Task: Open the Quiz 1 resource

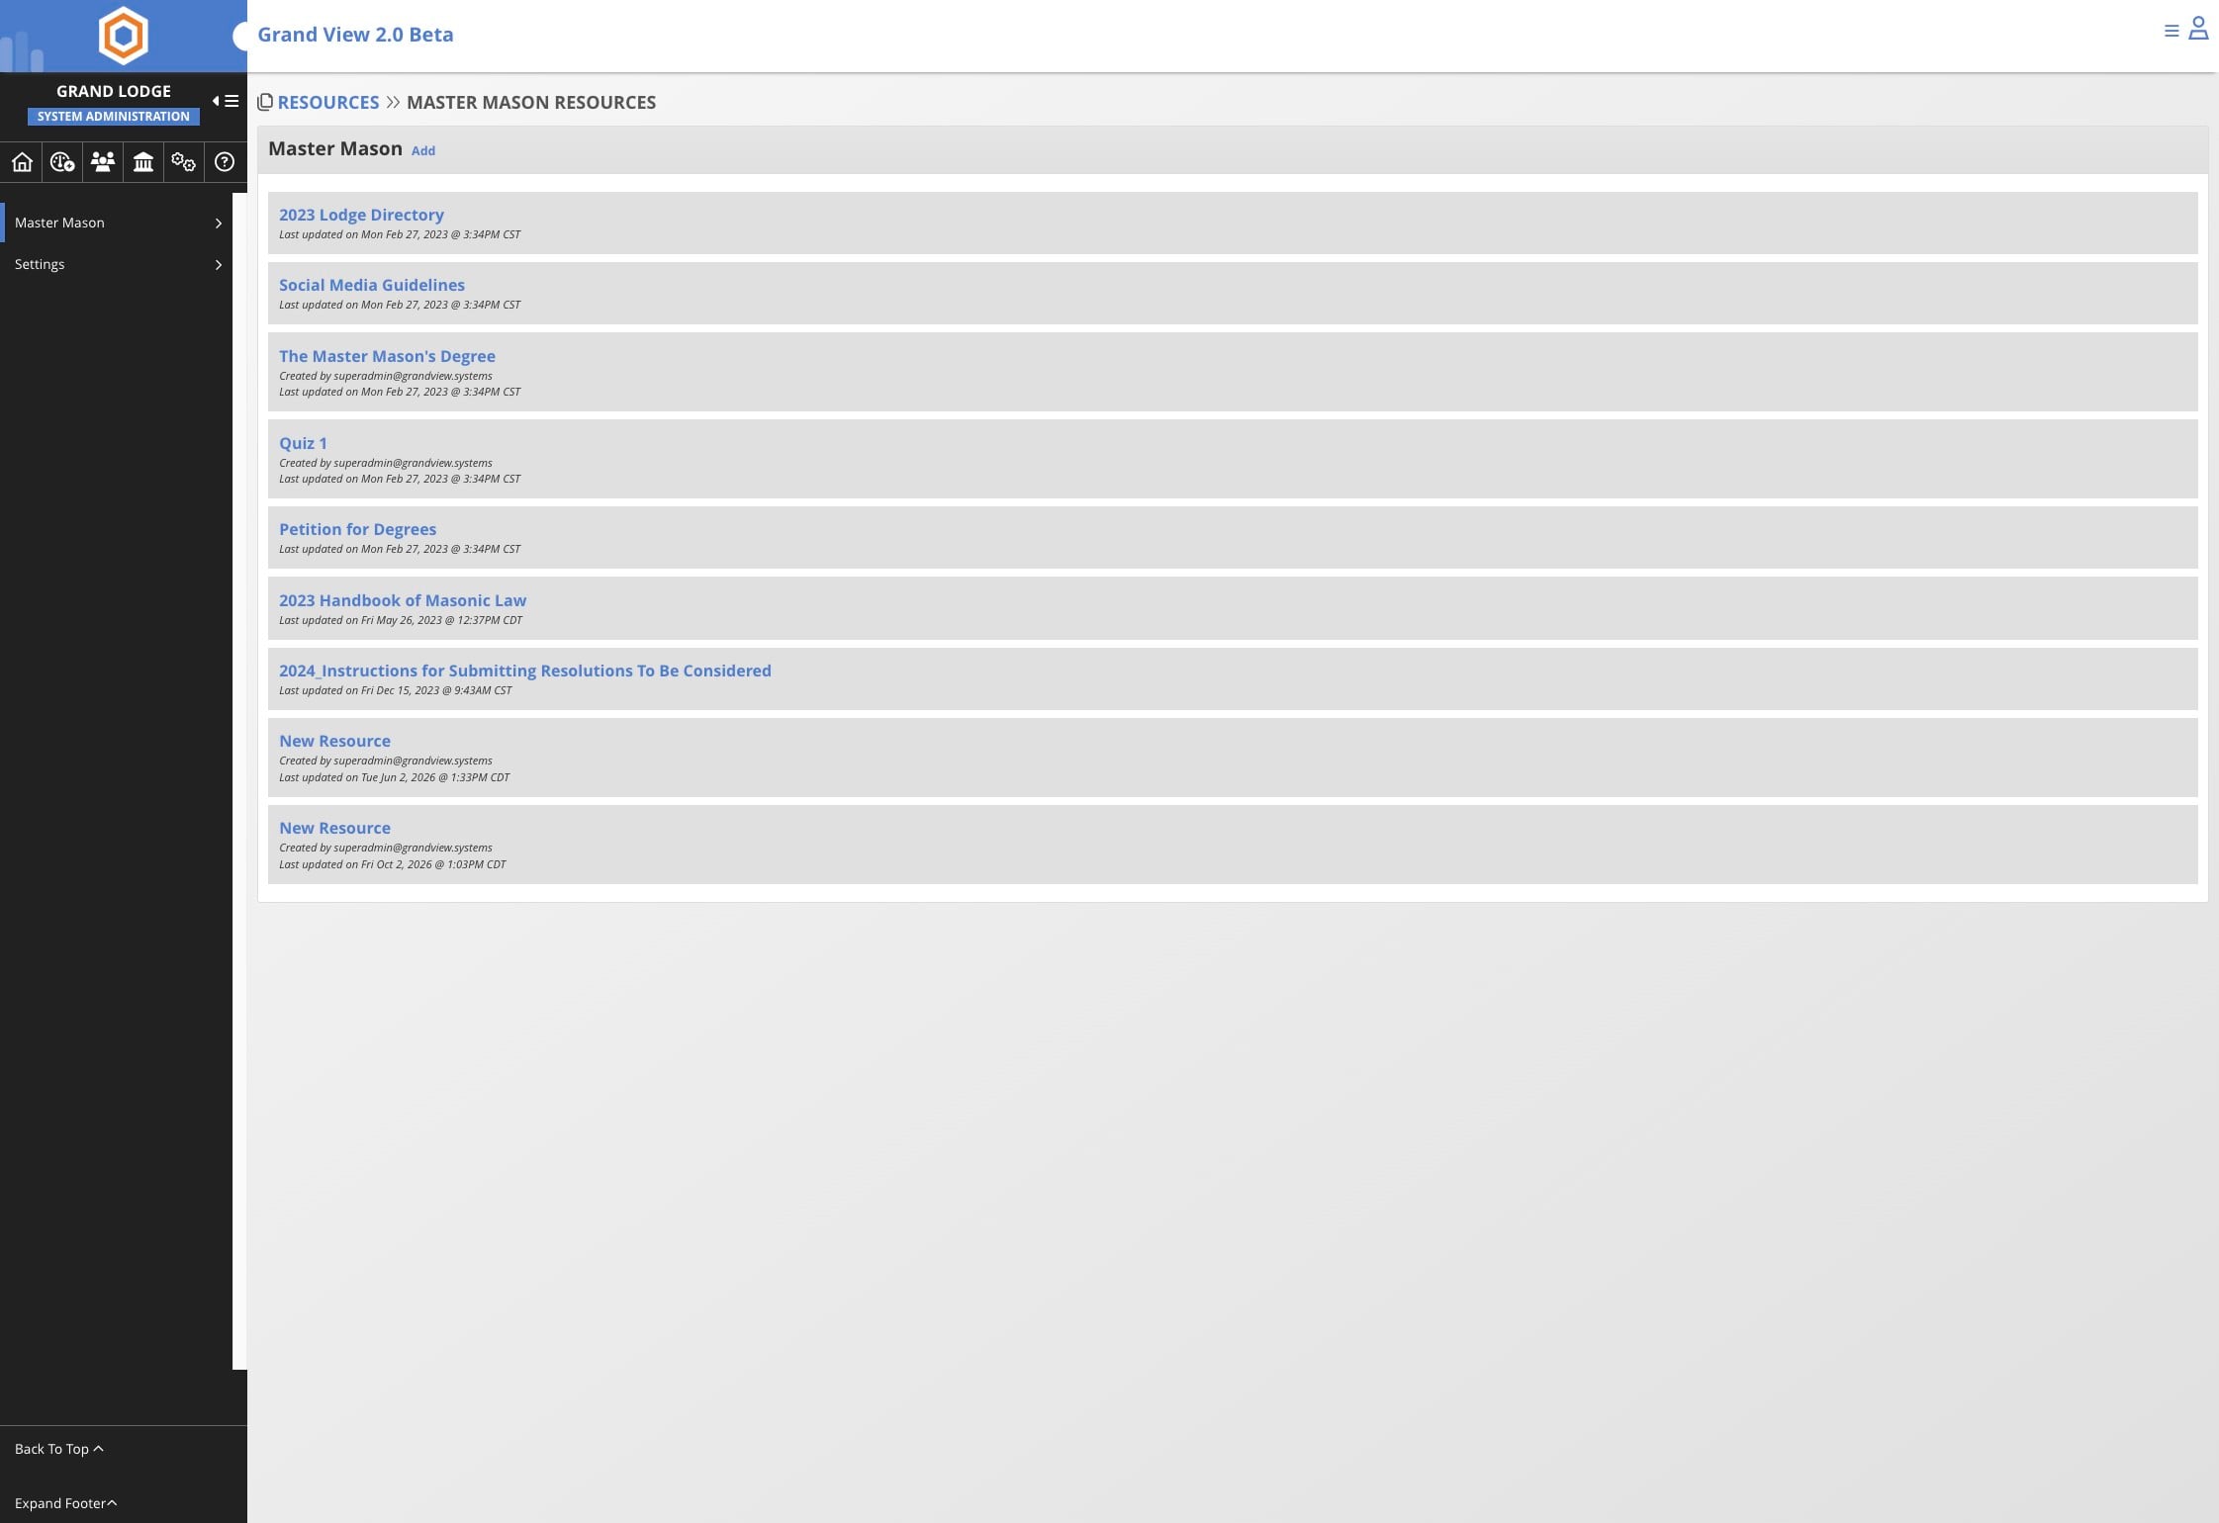Action: click(303, 443)
